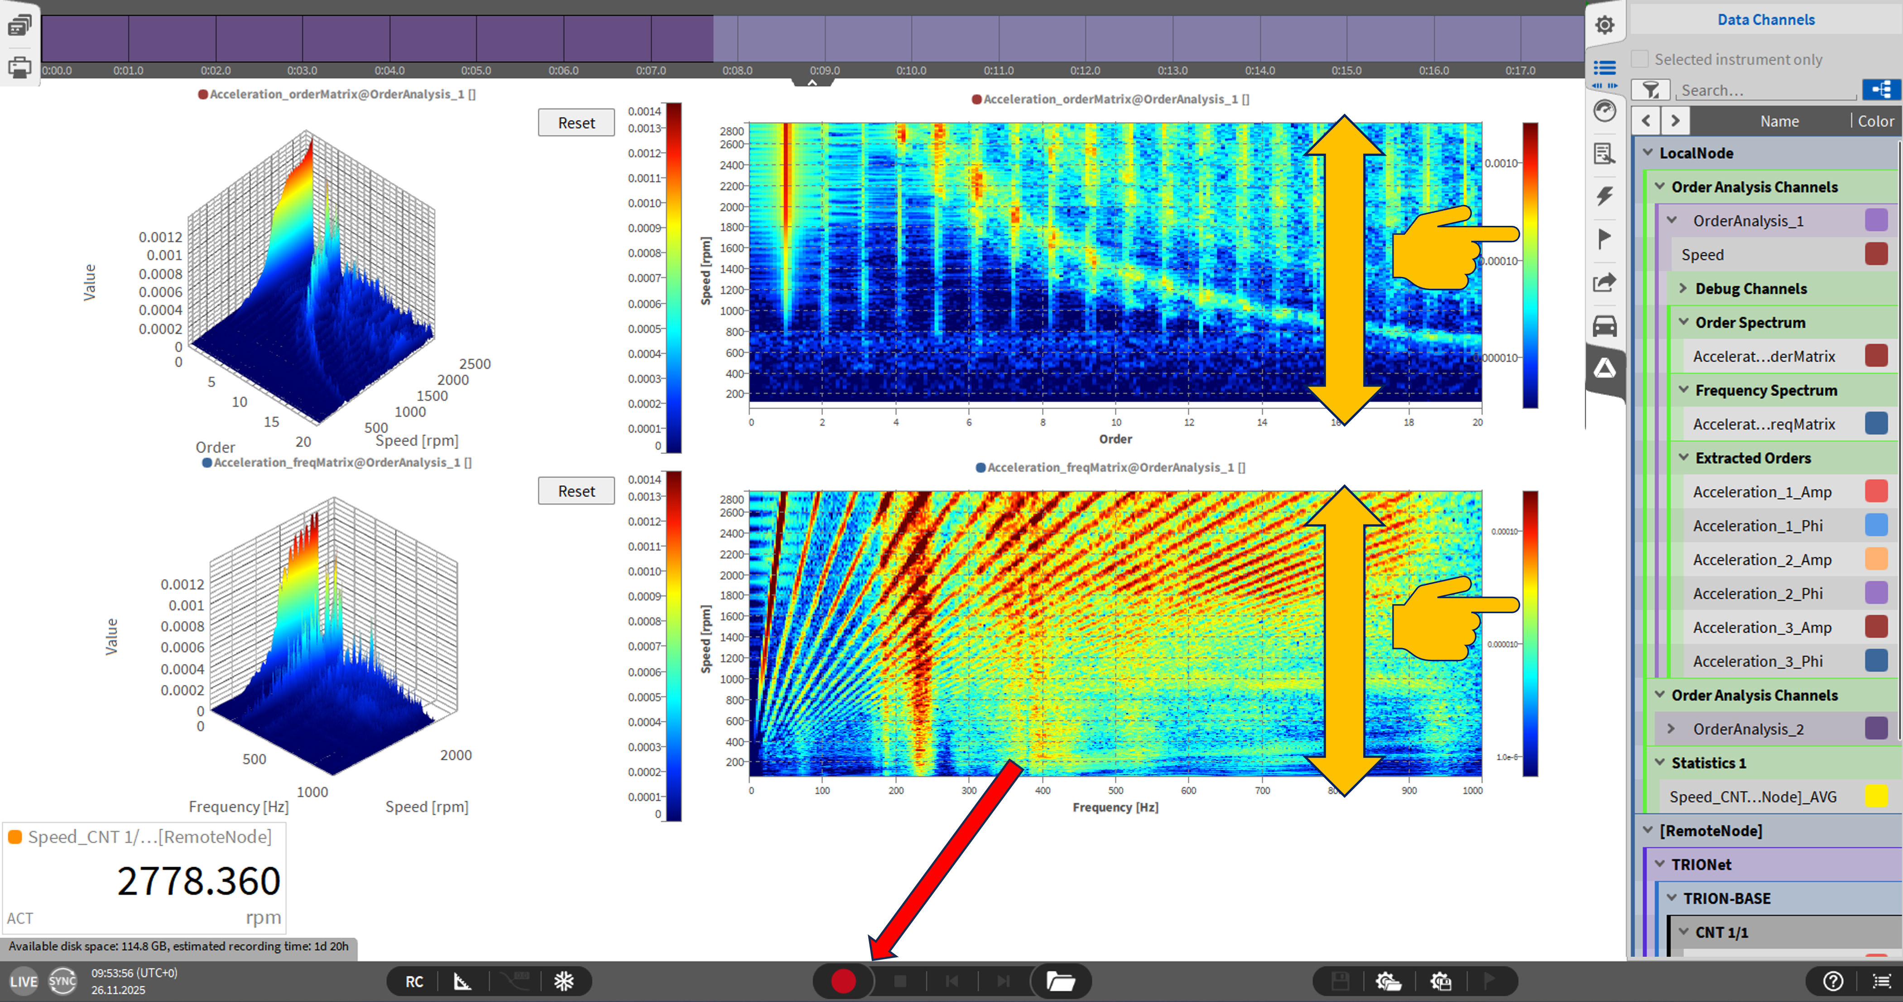Viewport: 1903px width, 1002px height.
Task: Open the data file folder icon
Action: click(x=1061, y=981)
